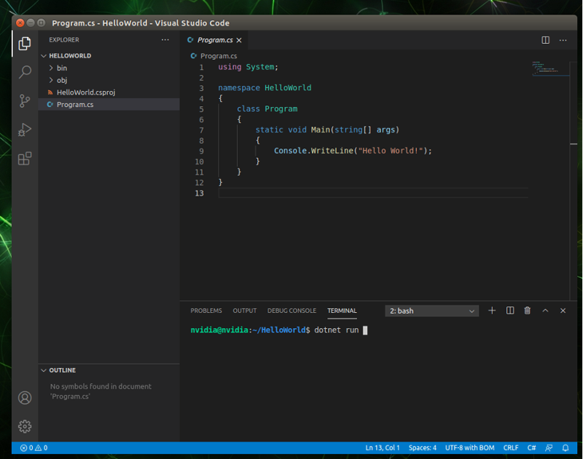Image resolution: width=583 pixels, height=459 pixels.
Task: Select the Program.cs editor tab
Action: pos(215,40)
